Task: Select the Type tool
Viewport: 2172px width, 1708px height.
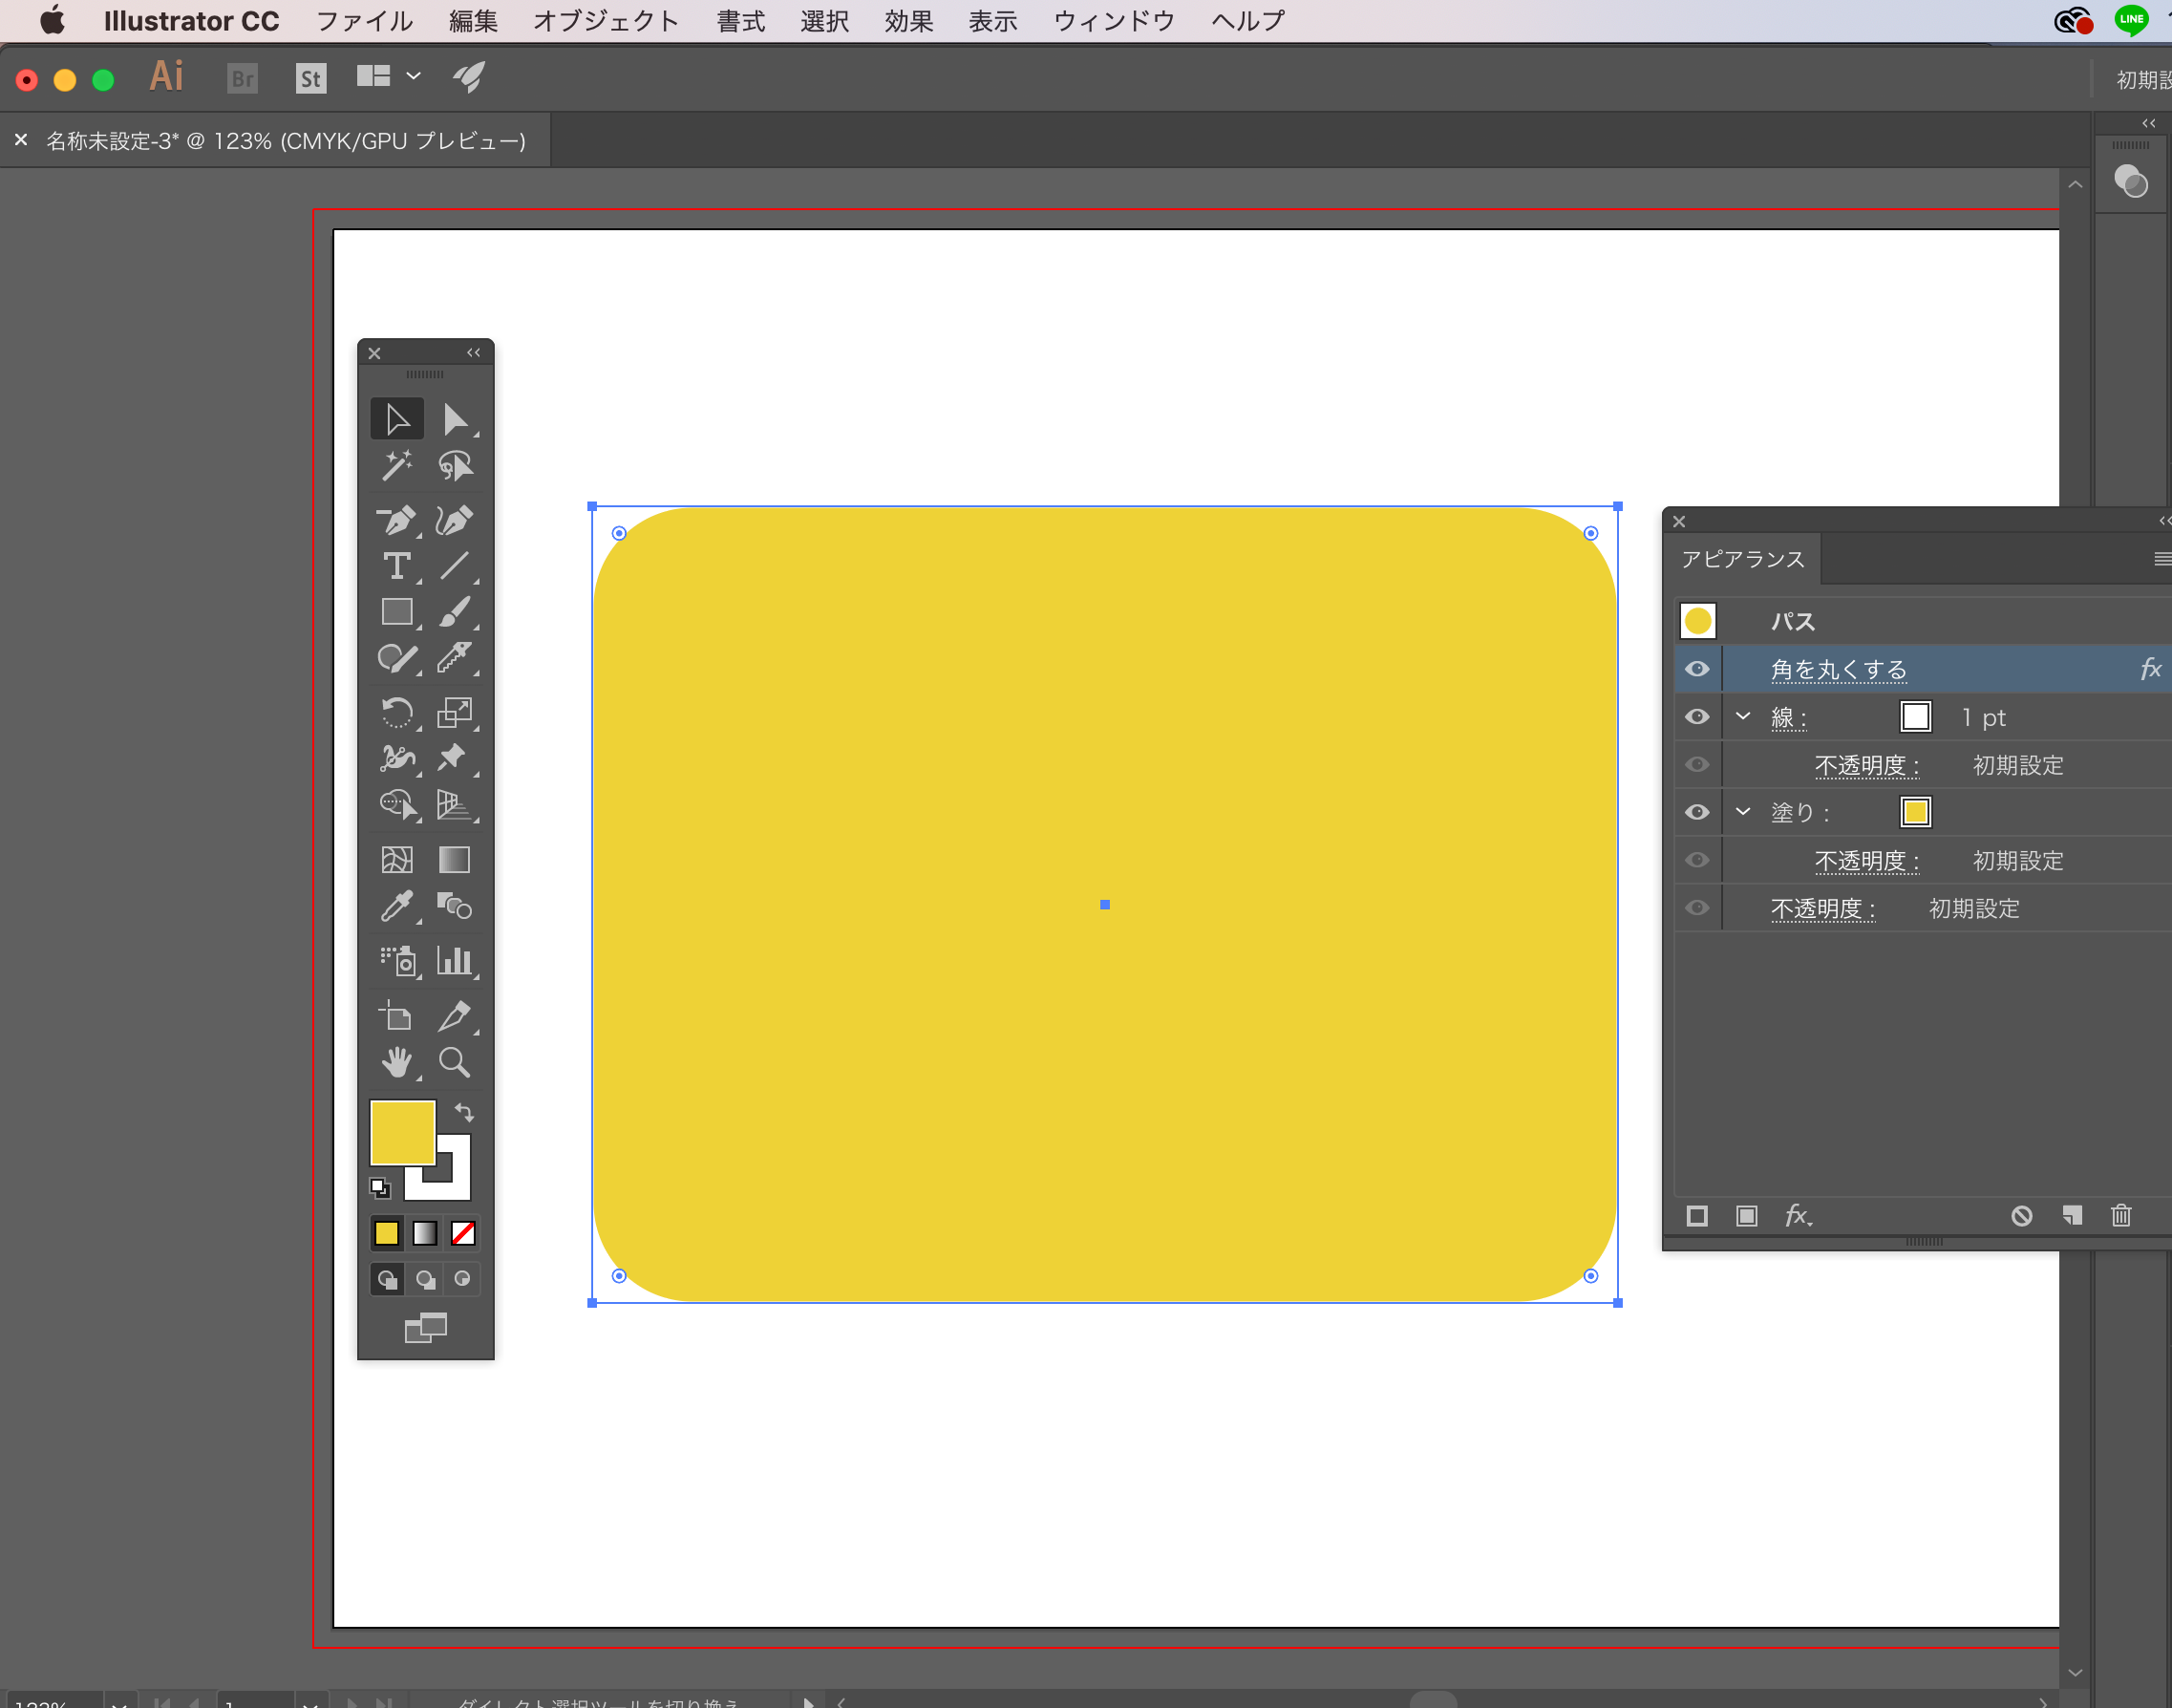Action: (396, 566)
